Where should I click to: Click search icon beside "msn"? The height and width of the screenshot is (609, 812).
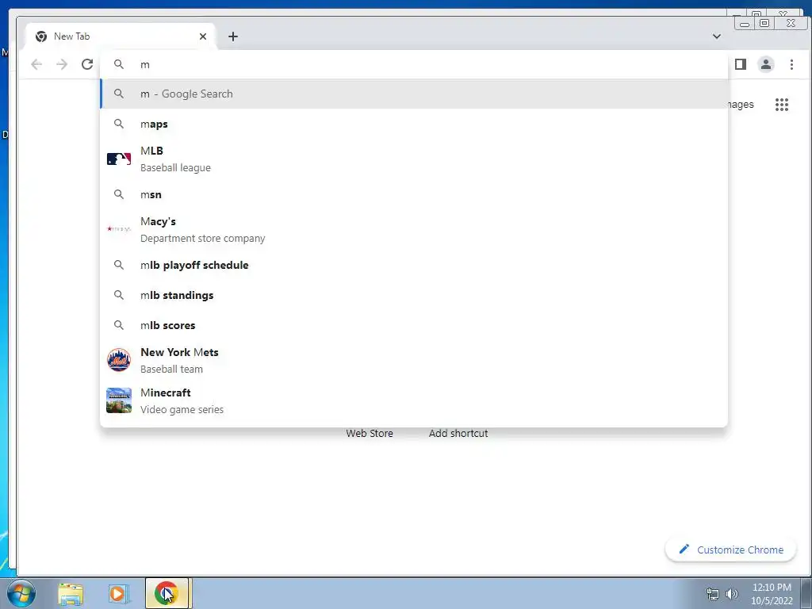[x=119, y=194]
